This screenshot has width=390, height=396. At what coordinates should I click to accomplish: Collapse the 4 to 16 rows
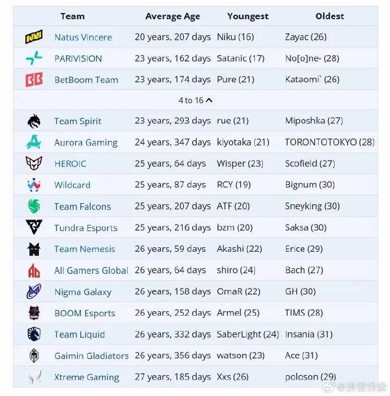pyautogui.click(x=195, y=100)
